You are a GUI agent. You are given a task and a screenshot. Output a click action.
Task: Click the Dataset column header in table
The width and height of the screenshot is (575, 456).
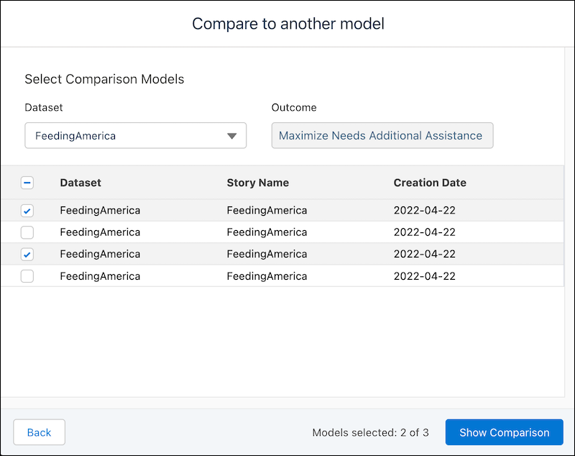coord(80,183)
